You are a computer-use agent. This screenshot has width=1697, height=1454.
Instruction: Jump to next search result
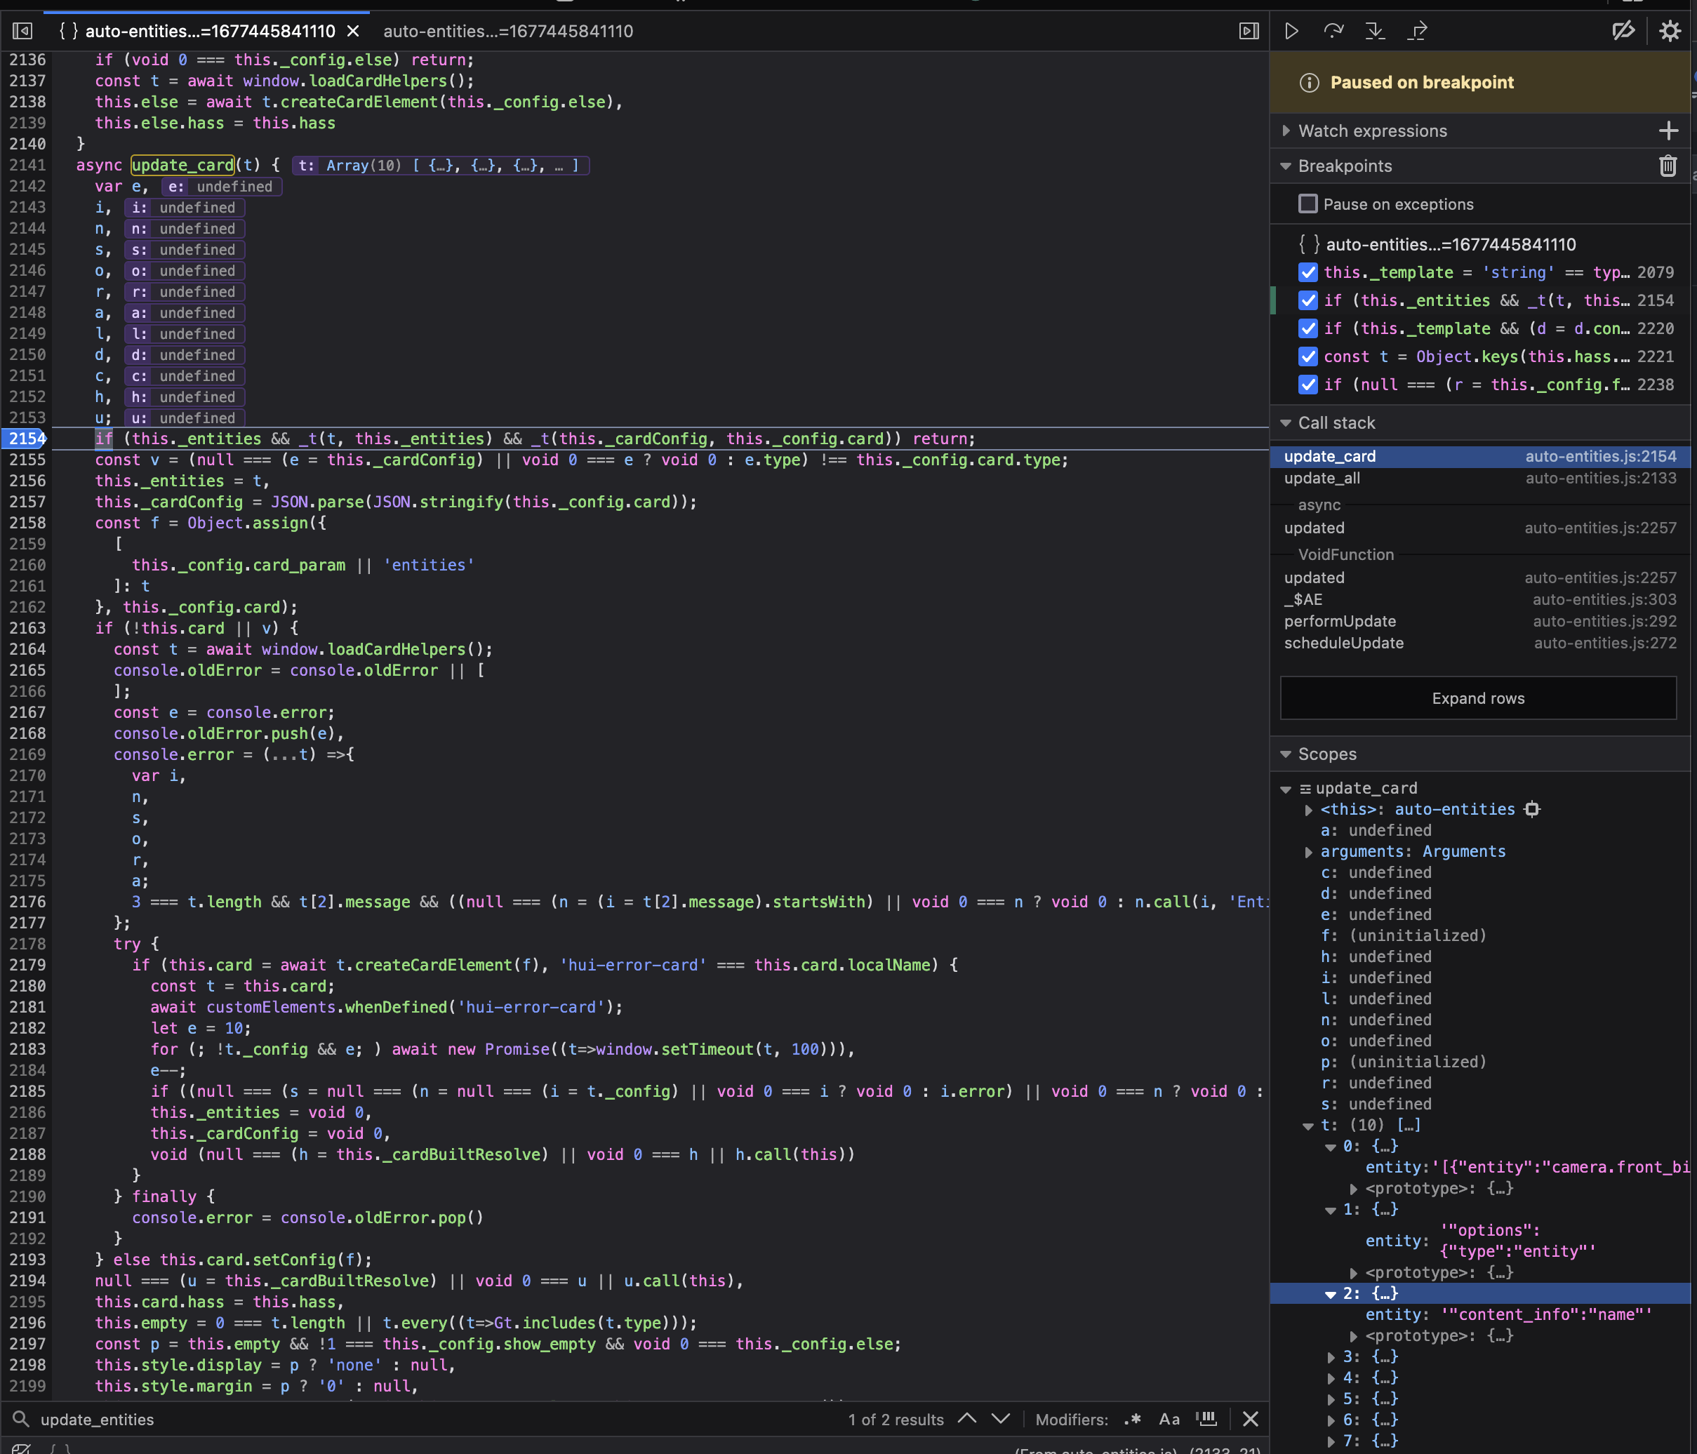coord(1001,1420)
